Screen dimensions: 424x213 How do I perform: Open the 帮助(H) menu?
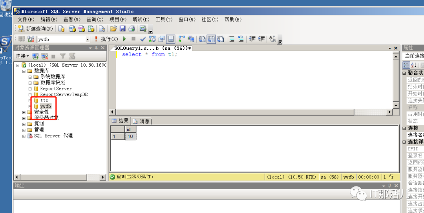(233, 20)
